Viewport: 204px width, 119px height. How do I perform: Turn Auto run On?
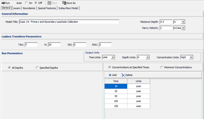[x=27, y=3]
